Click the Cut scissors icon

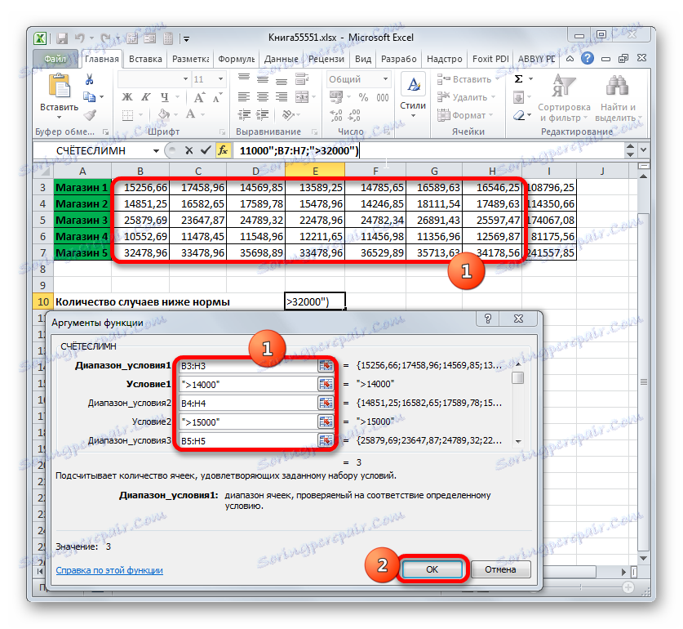click(x=89, y=79)
